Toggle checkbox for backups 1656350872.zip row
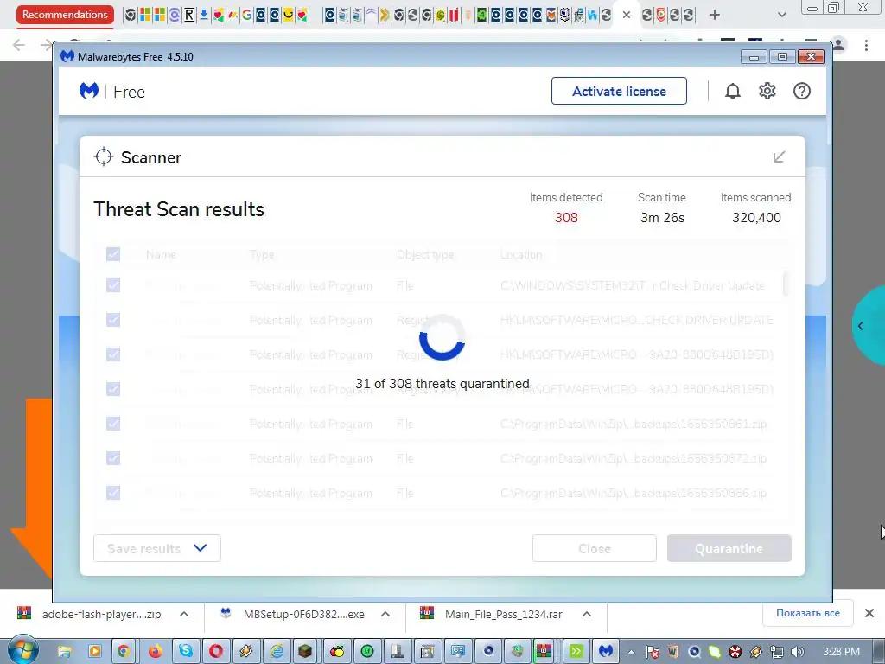Screen dimensions: 885x664 (113, 458)
